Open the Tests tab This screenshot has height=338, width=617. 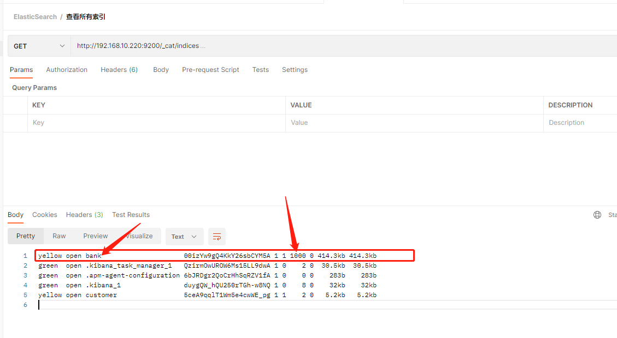tap(261, 69)
